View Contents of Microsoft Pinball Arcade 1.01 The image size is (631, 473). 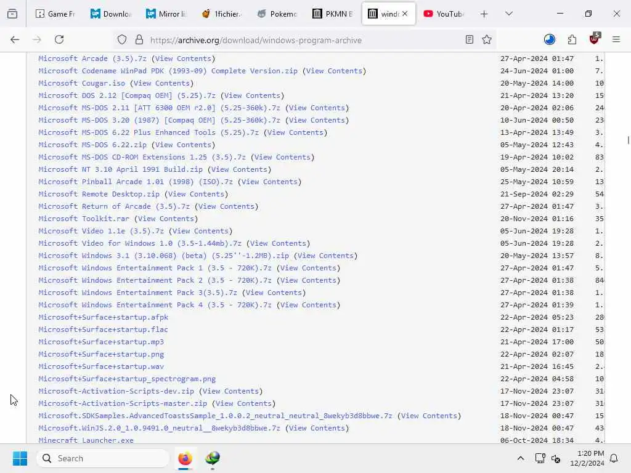click(x=269, y=182)
